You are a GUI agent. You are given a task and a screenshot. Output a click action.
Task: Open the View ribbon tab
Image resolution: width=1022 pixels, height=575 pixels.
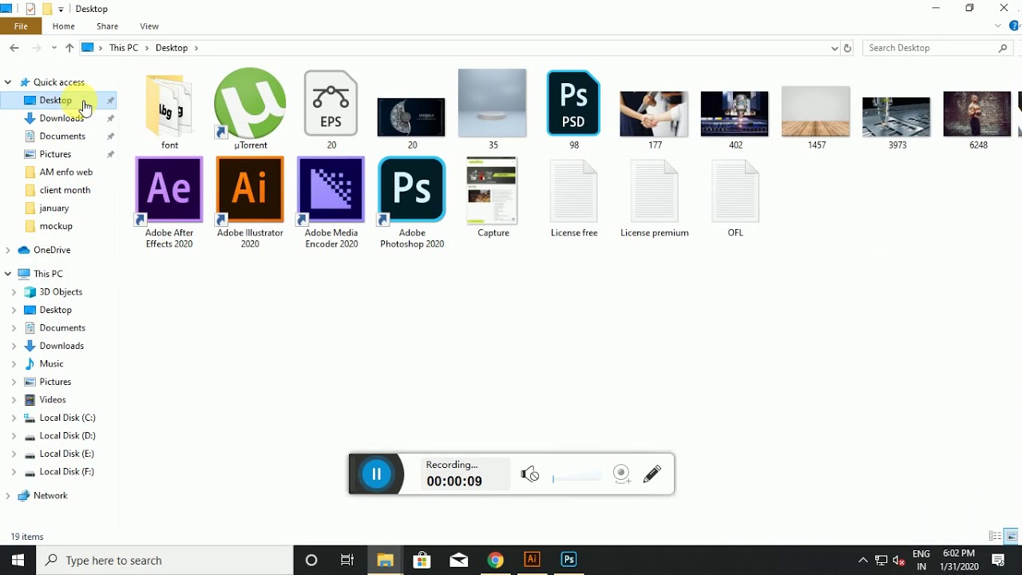[149, 26]
